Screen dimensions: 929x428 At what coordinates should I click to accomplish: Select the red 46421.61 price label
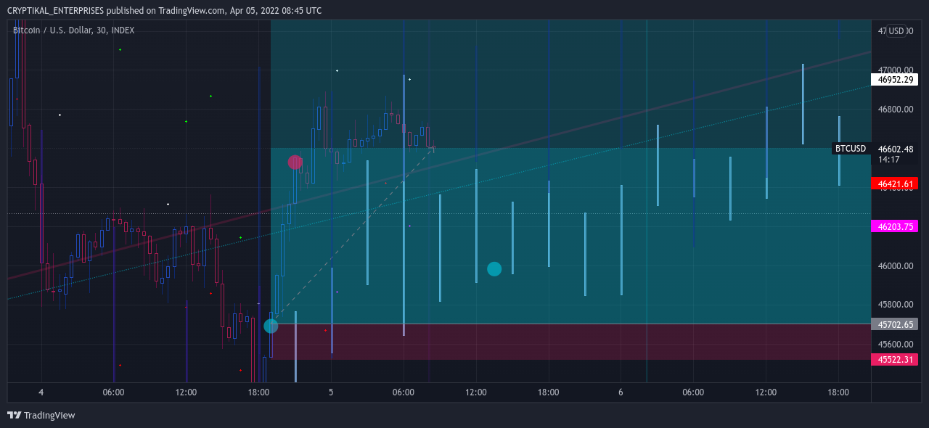pos(894,184)
